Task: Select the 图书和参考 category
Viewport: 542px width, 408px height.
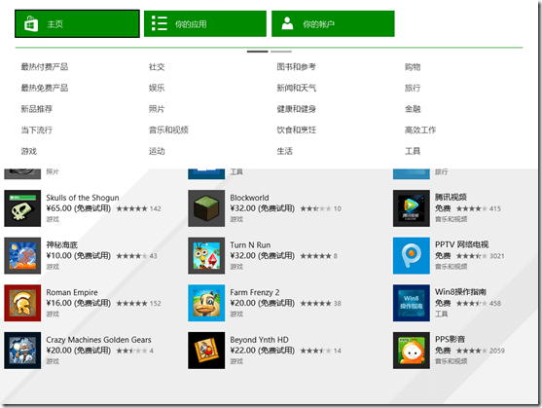Action: [x=296, y=67]
